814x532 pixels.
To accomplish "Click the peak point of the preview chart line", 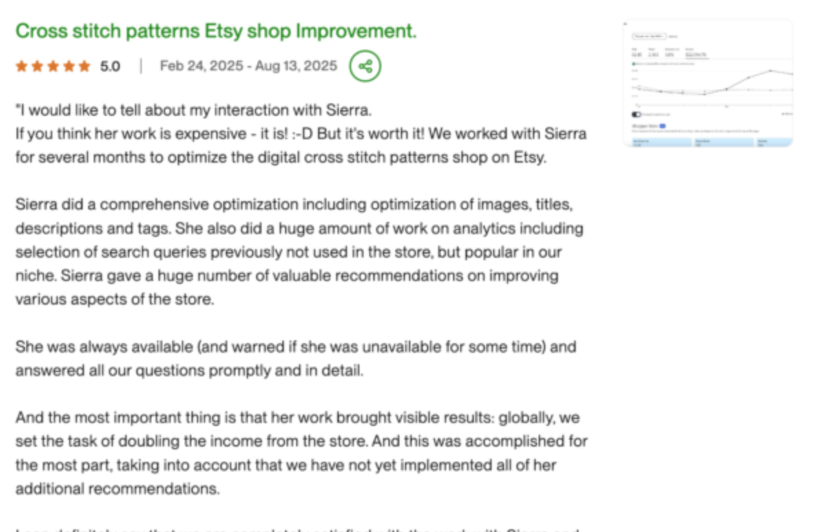I will point(771,70).
